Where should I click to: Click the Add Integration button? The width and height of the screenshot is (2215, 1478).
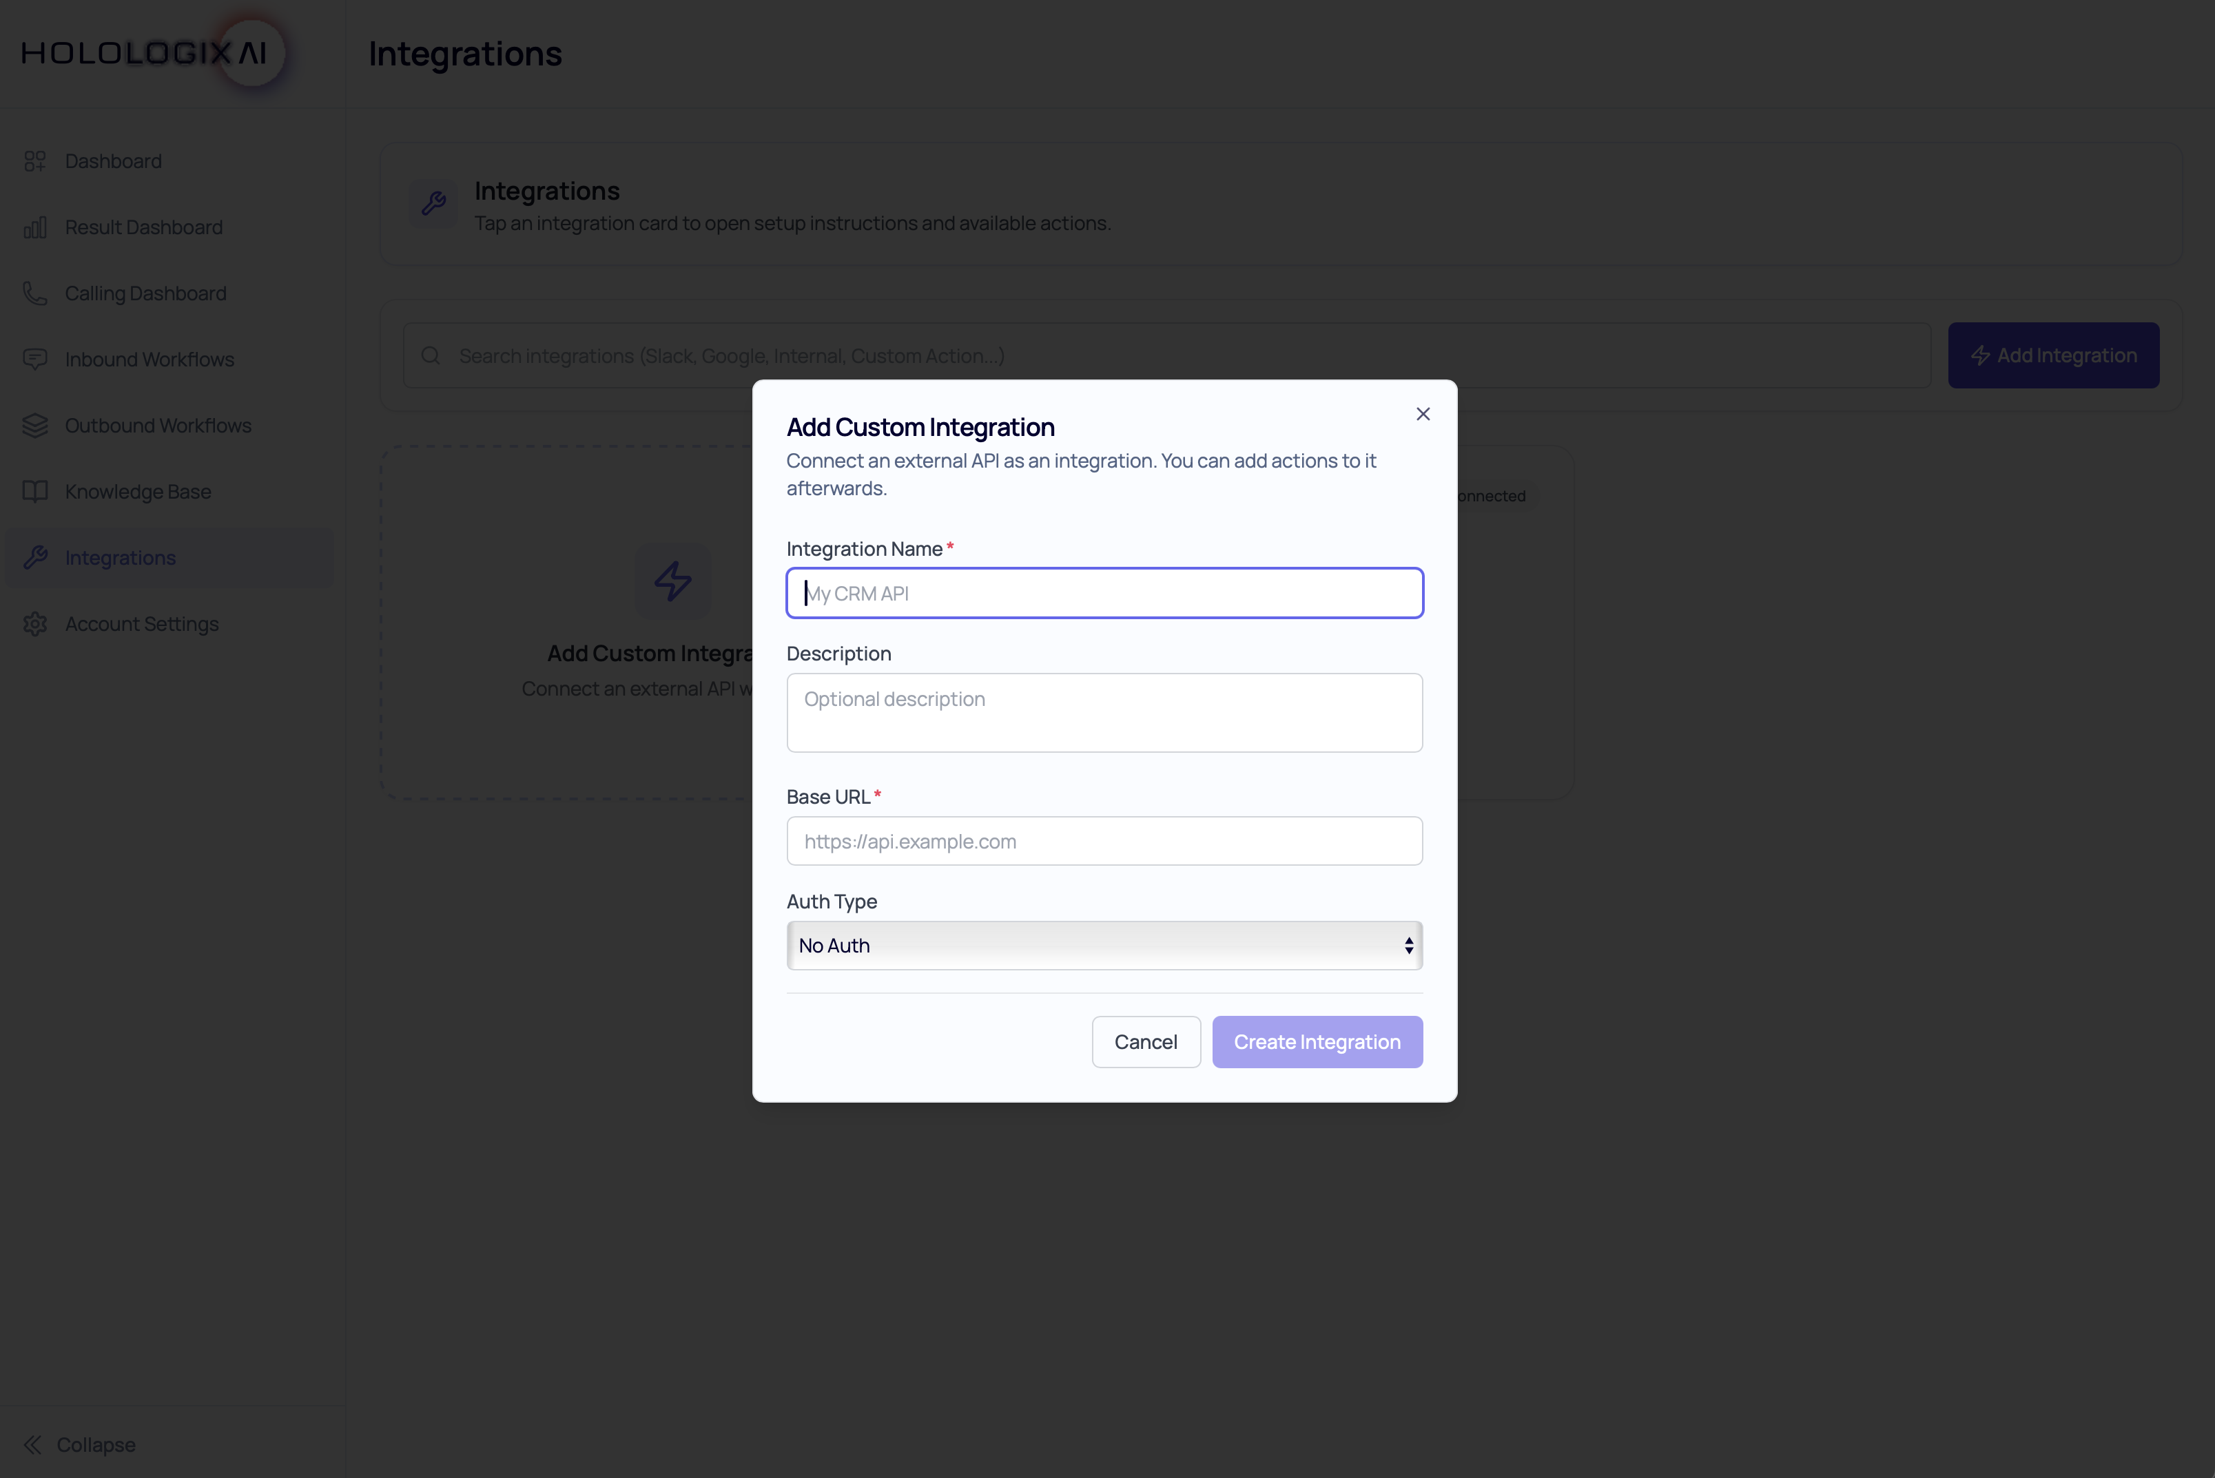coord(2053,355)
